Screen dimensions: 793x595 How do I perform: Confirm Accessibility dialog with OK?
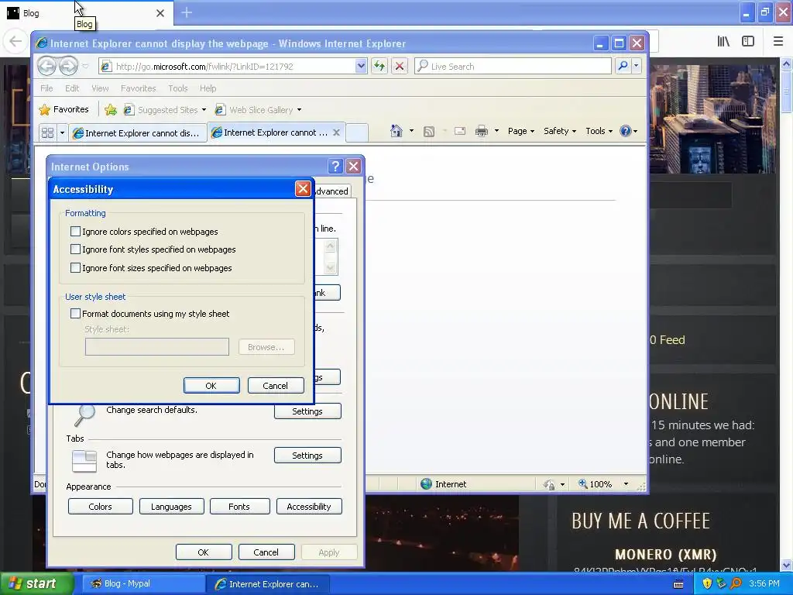point(211,386)
